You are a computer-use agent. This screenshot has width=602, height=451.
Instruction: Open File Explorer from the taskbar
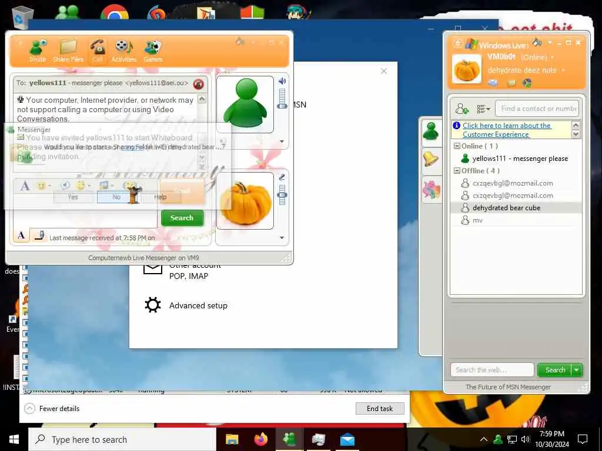coord(232,439)
